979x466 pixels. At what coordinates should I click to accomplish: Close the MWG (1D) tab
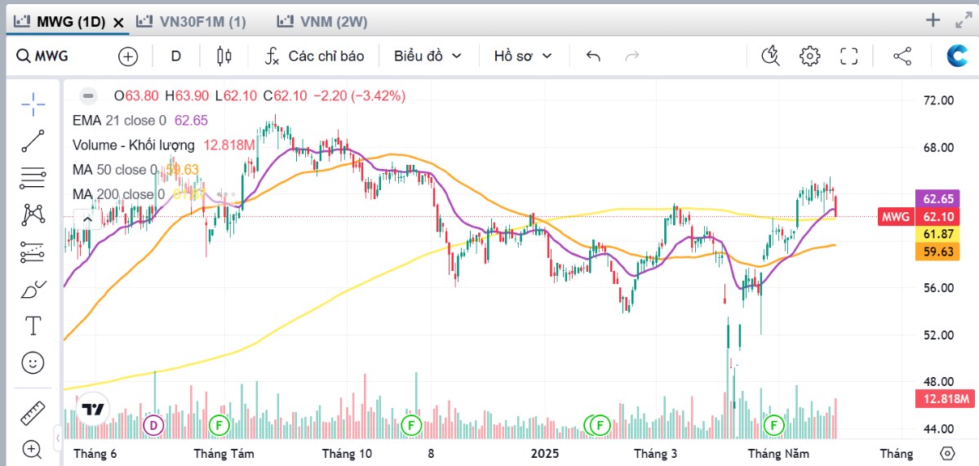(118, 23)
